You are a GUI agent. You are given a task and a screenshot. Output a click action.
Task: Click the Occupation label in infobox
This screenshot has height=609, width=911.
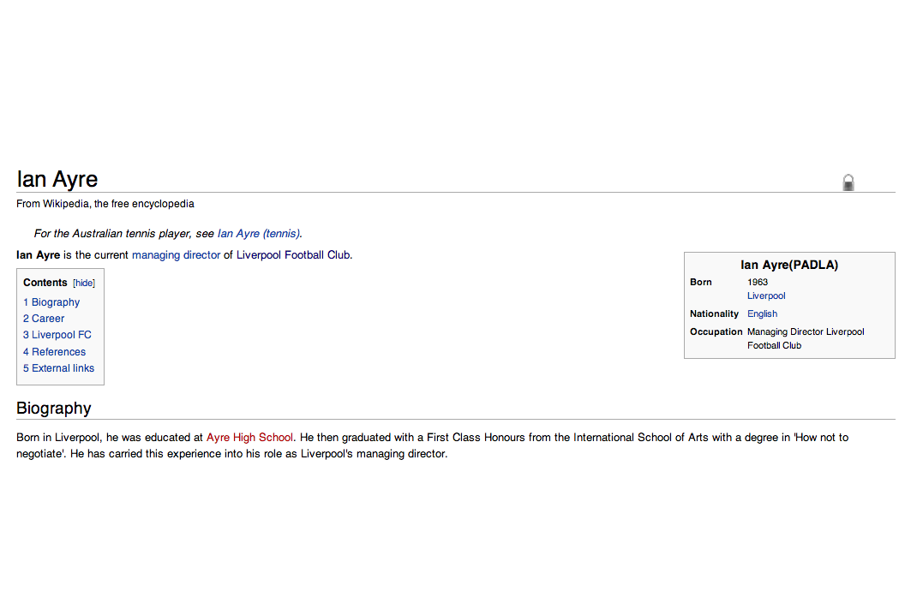coord(716,331)
